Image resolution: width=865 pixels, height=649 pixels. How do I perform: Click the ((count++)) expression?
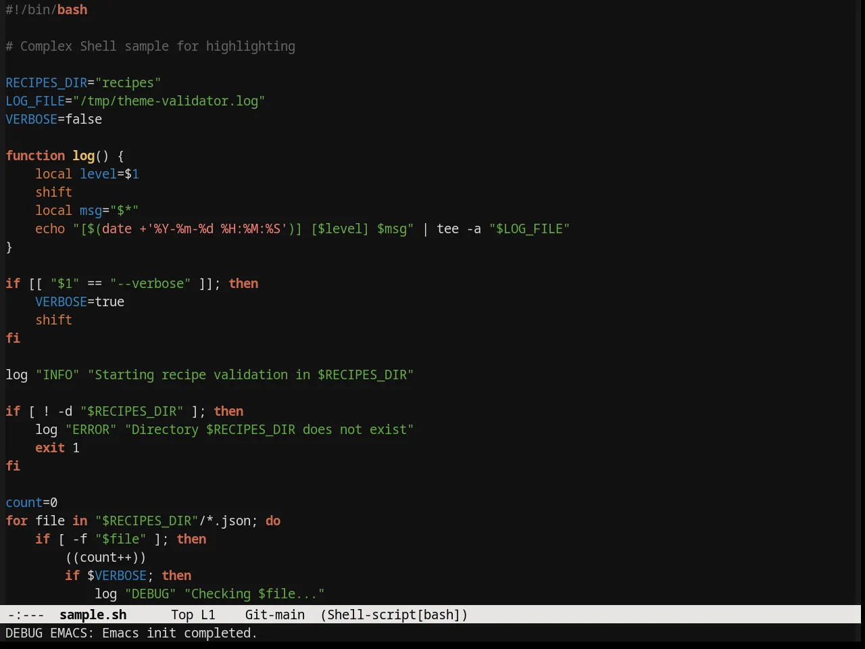(105, 557)
